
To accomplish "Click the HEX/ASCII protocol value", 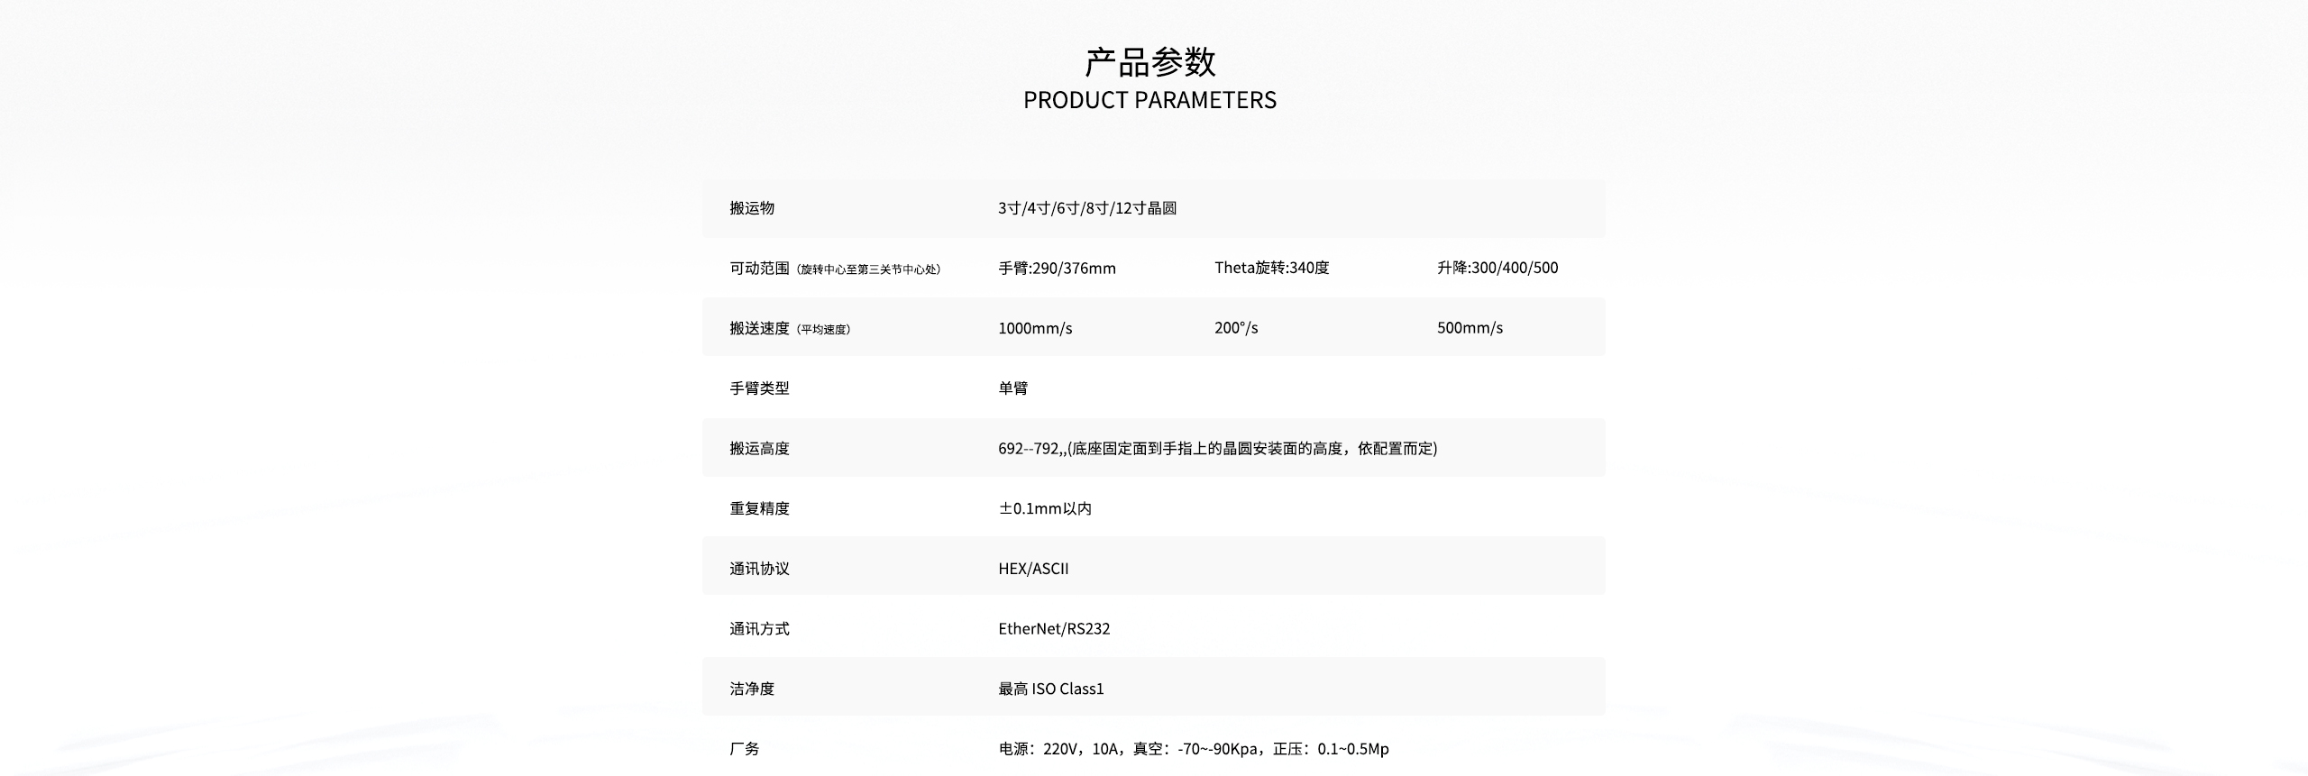I will [x=1033, y=569].
